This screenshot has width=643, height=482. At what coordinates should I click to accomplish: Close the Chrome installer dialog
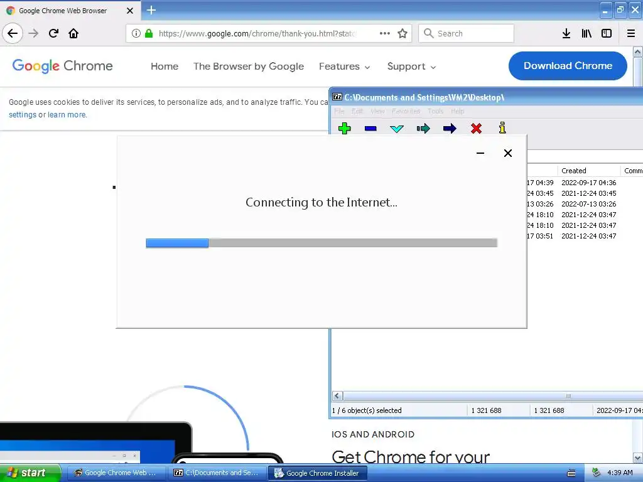pyautogui.click(x=507, y=153)
